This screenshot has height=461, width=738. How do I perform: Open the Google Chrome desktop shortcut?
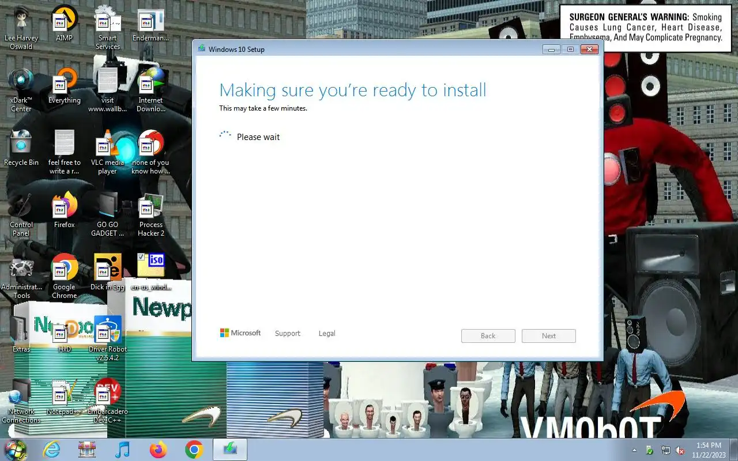point(65,277)
